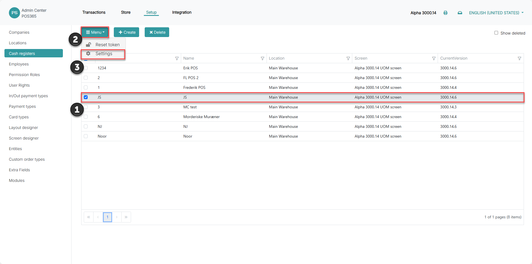Open filter for the Screen column
The height and width of the screenshot is (264, 532).
(x=434, y=58)
